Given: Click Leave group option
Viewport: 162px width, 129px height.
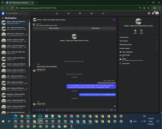Looking at the screenshot, I should pyautogui.click(x=139, y=64).
